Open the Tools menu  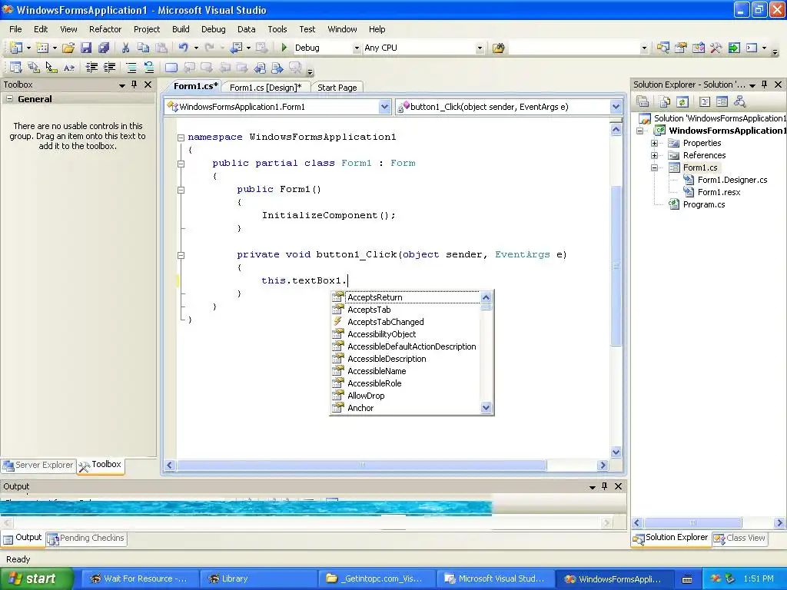(x=277, y=29)
